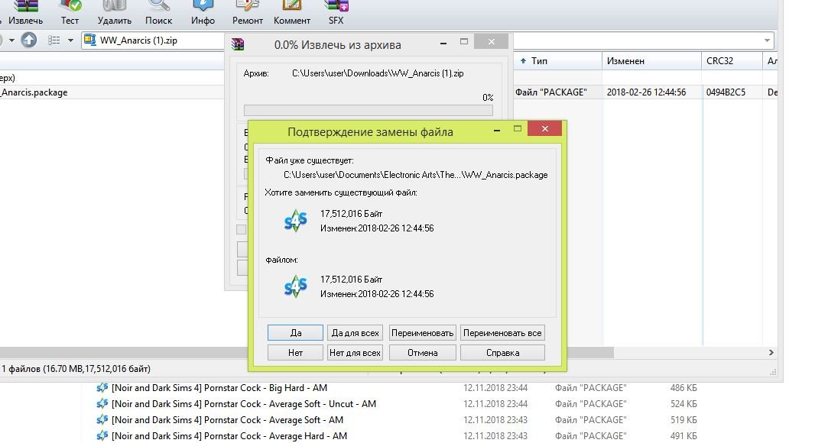Click the archive path in extraction dialog
The width and height of the screenshot is (815, 443).
click(378, 73)
